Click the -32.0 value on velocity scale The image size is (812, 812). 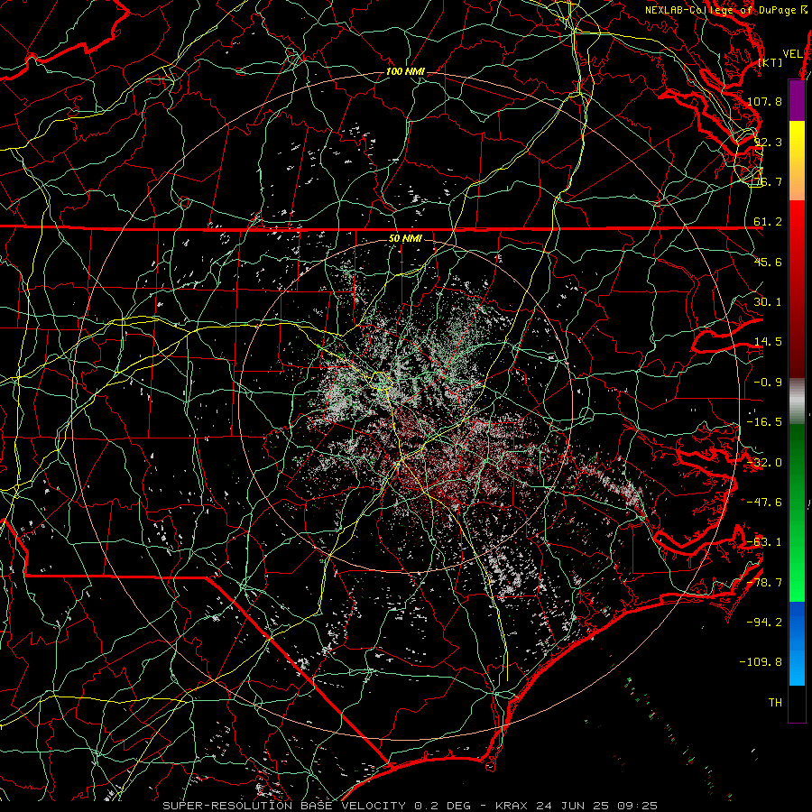pos(764,463)
